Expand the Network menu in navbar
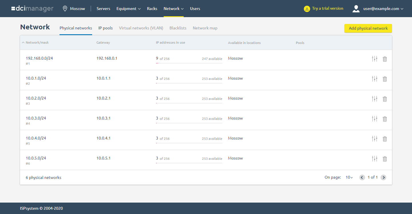The width and height of the screenshot is (412, 214). pyautogui.click(x=173, y=9)
